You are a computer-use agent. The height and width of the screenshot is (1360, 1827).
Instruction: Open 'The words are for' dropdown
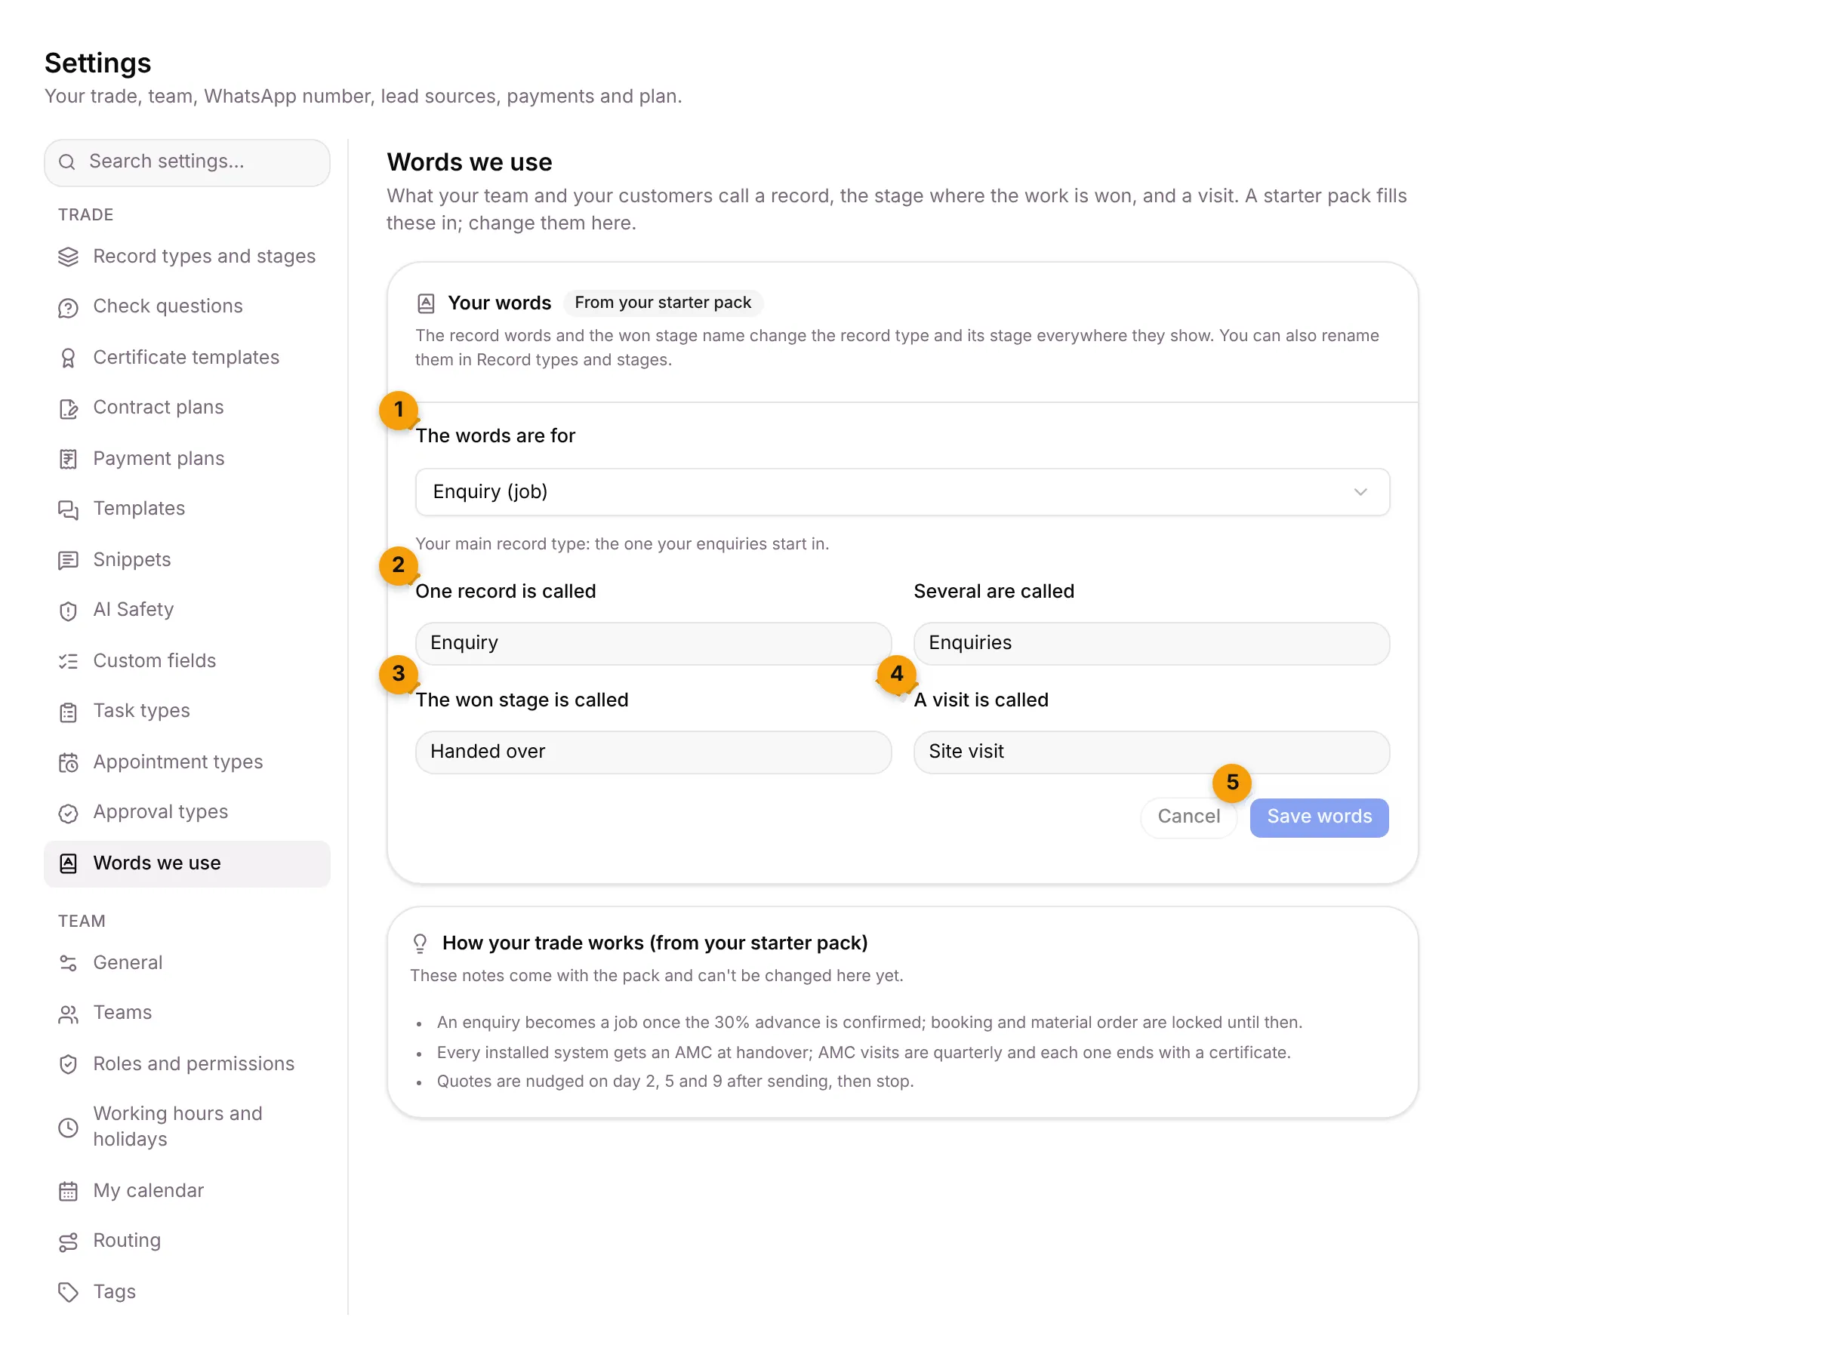point(902,491)
